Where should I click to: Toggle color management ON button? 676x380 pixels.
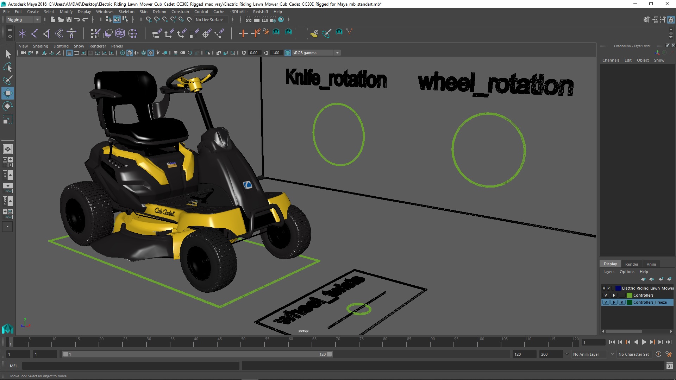(x=288, y=53)
